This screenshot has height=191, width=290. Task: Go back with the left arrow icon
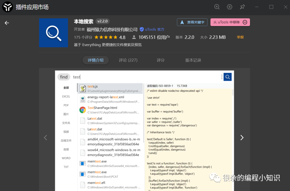coord(7,23)
